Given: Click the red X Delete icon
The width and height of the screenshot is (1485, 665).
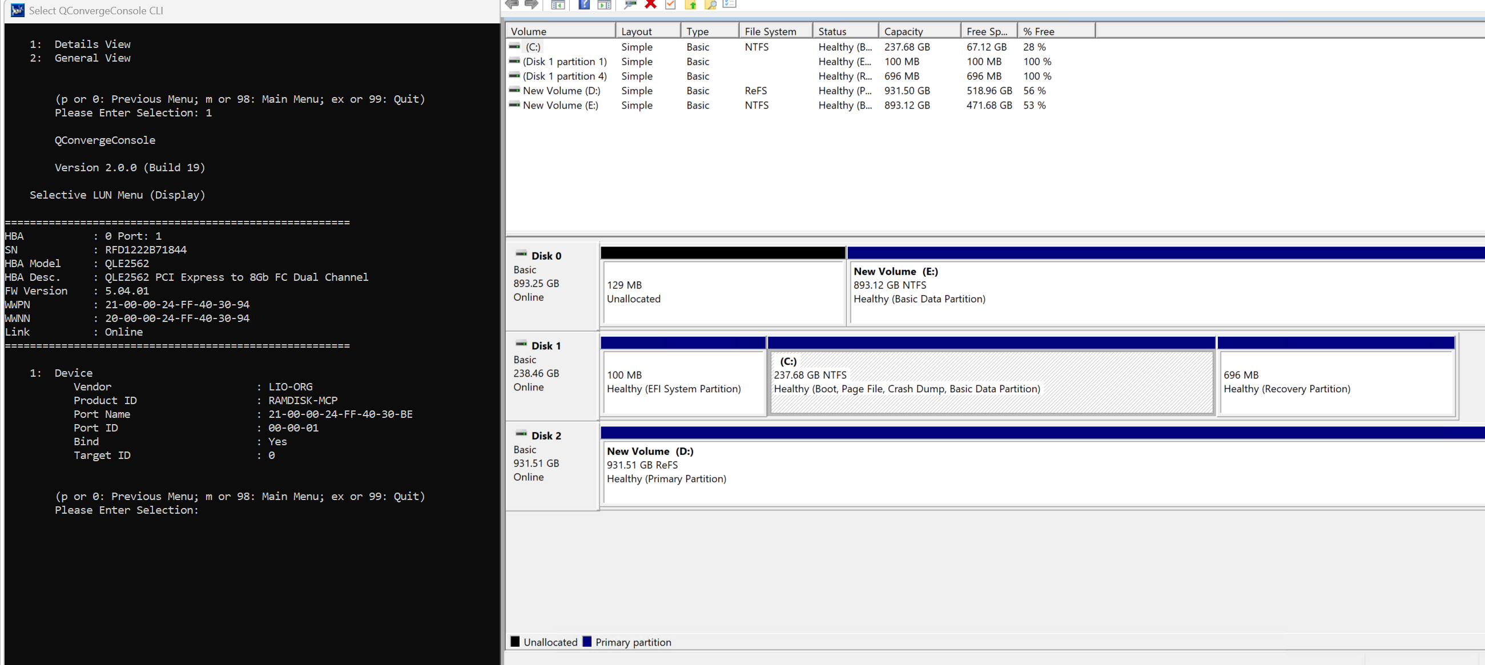Looking at the screenshot, I should pos(651,4).
